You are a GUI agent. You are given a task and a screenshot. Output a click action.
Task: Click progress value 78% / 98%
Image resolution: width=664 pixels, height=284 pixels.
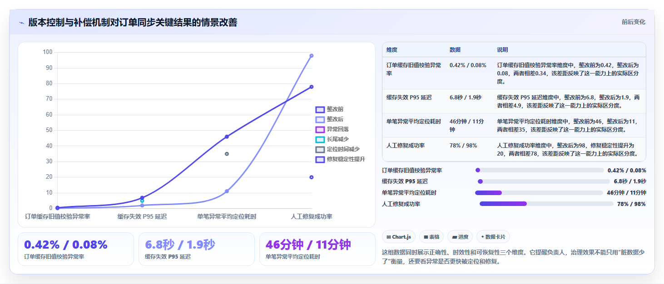[631, 204]
